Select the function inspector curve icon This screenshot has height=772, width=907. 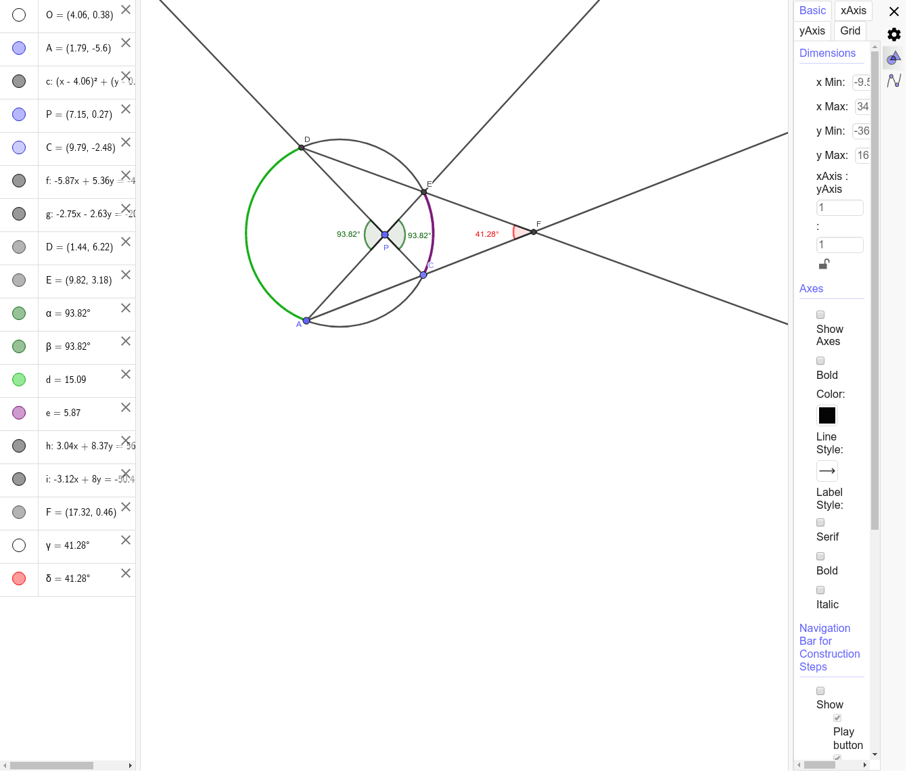pos(894,82)
